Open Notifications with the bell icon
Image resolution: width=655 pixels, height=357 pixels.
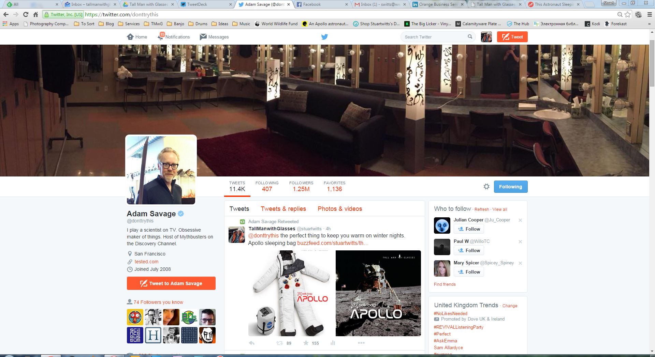tap(161, 37)
